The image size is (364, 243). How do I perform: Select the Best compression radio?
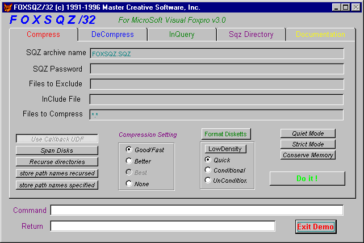point(136,173)
